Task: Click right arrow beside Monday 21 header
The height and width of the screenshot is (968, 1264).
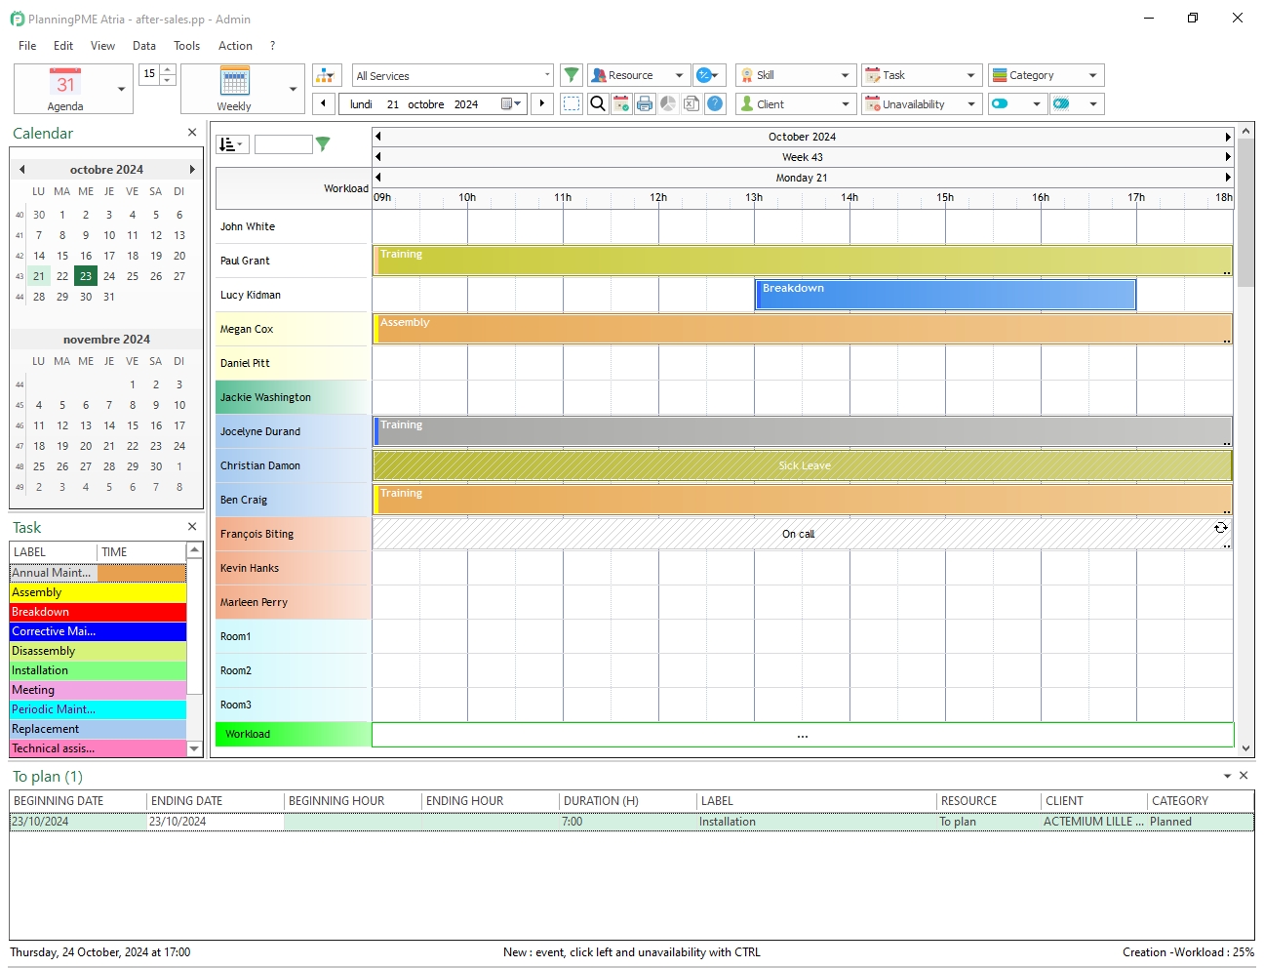Action: click(x=1228, y=178)
